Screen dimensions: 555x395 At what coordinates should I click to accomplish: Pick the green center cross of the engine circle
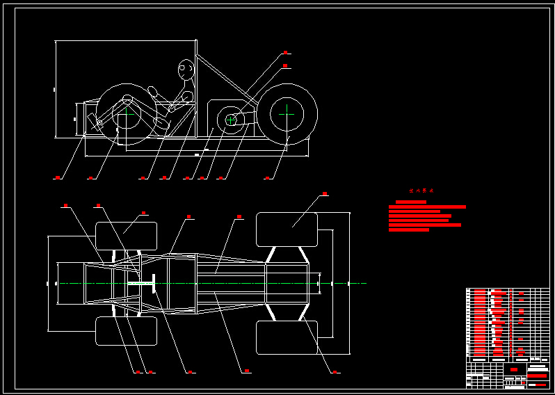231,120
